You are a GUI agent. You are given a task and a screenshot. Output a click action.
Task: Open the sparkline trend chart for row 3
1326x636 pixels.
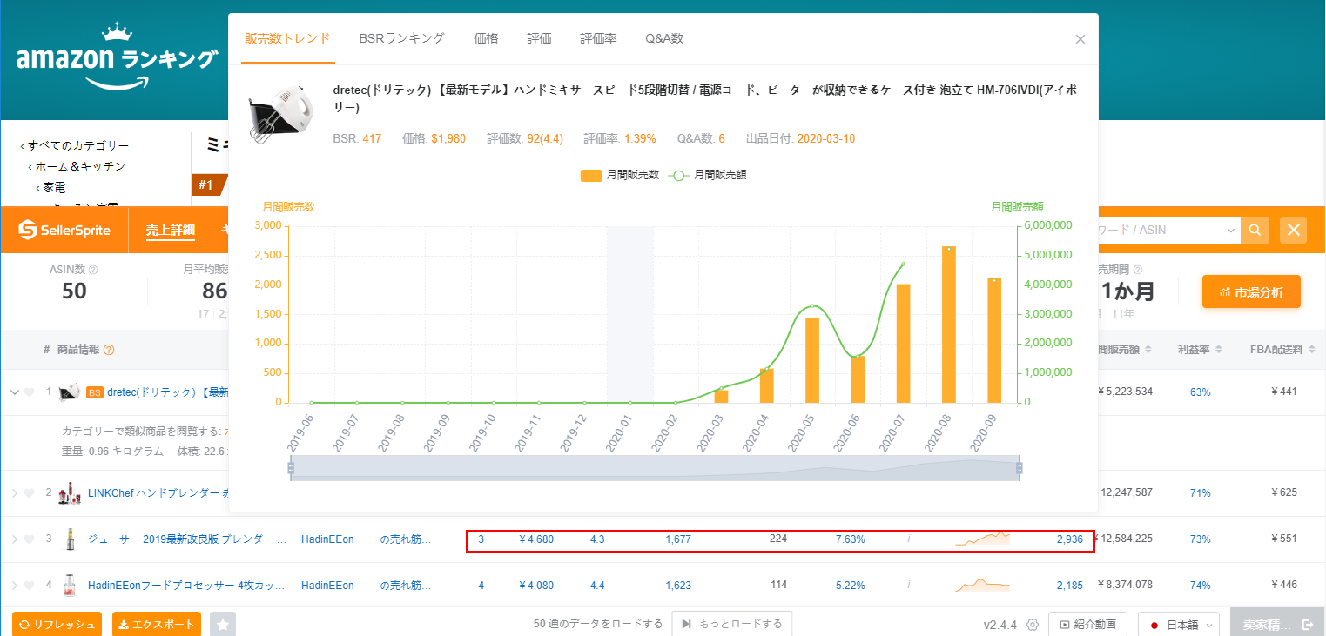click(x=982, y=539)
